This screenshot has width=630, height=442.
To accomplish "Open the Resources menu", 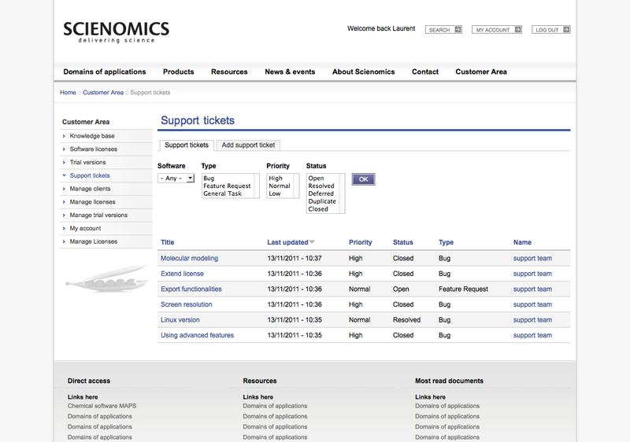I will (229, 72).
